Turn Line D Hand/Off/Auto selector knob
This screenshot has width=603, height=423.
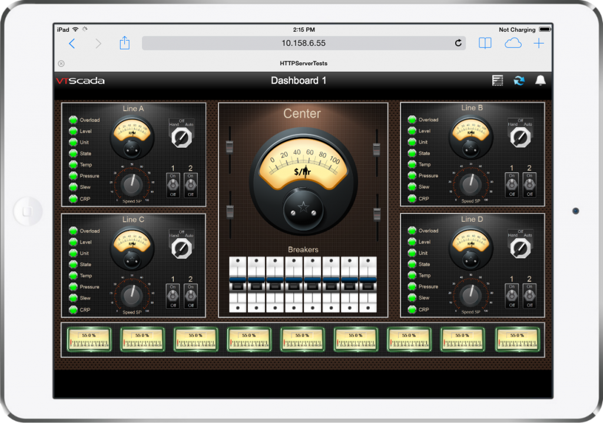pyautogui.click(x=521, y=248)
